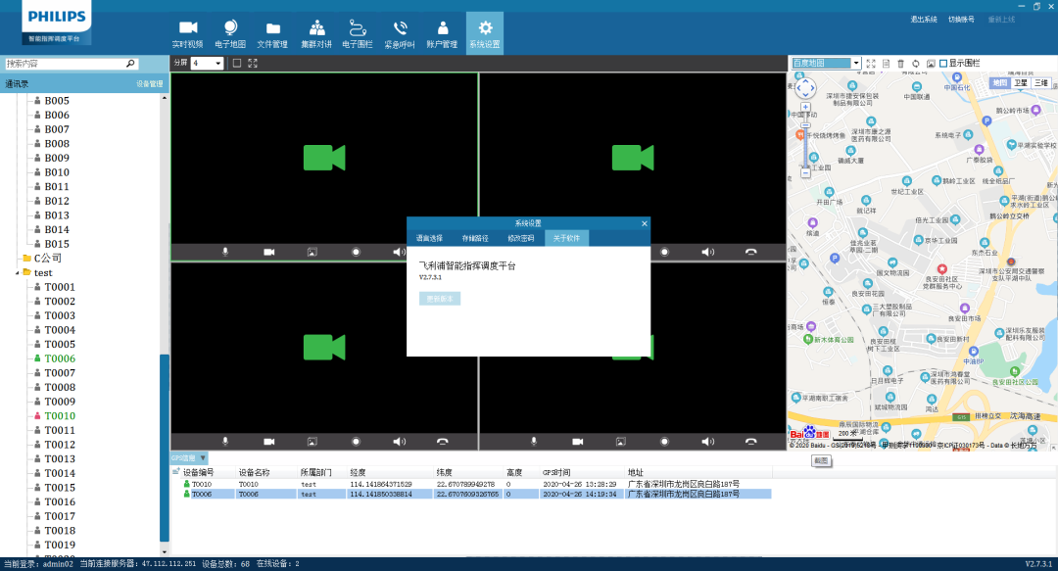The image size is (1058, 571).
Task: Toggle microphone in bottom-right video pane
Action: point(534,442)
